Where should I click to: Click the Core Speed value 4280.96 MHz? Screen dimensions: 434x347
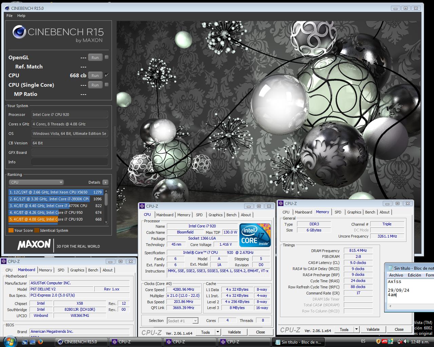click(x=183, y=290)
